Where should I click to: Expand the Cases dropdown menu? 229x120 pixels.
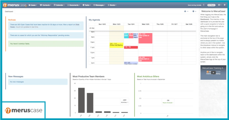(33, 5)
